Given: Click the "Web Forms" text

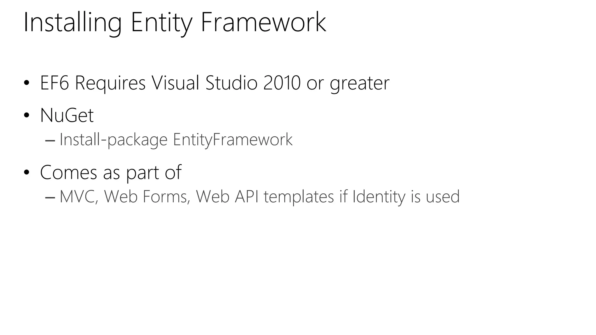Looking at the screenshot, I should tap(147, 197).
